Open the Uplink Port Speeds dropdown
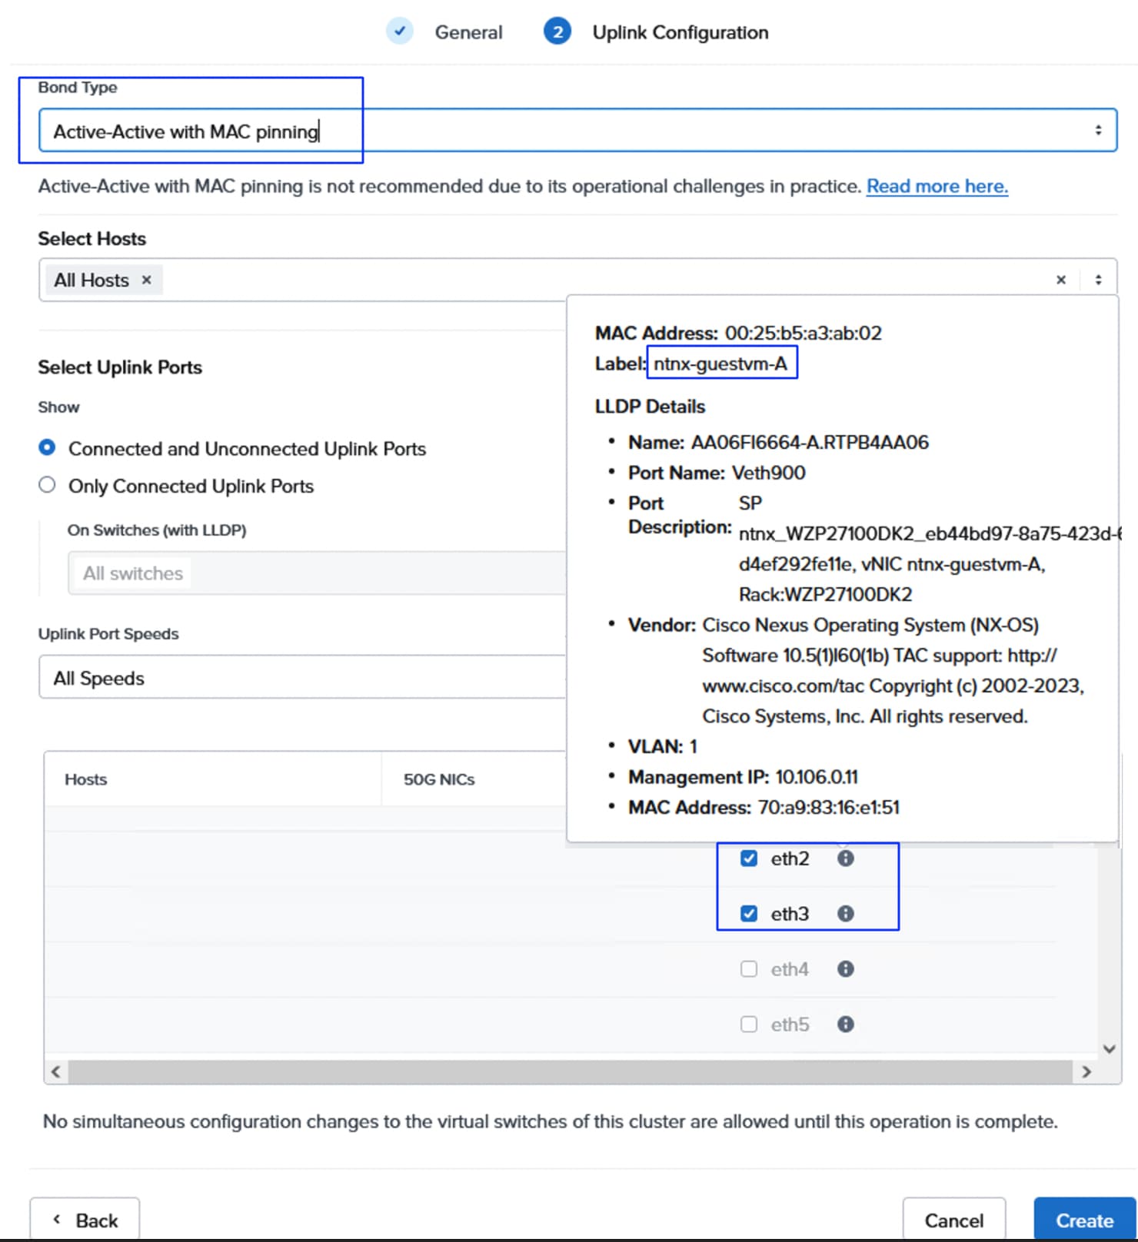Screen dimensions: 1138x1242 coord(302,678)
